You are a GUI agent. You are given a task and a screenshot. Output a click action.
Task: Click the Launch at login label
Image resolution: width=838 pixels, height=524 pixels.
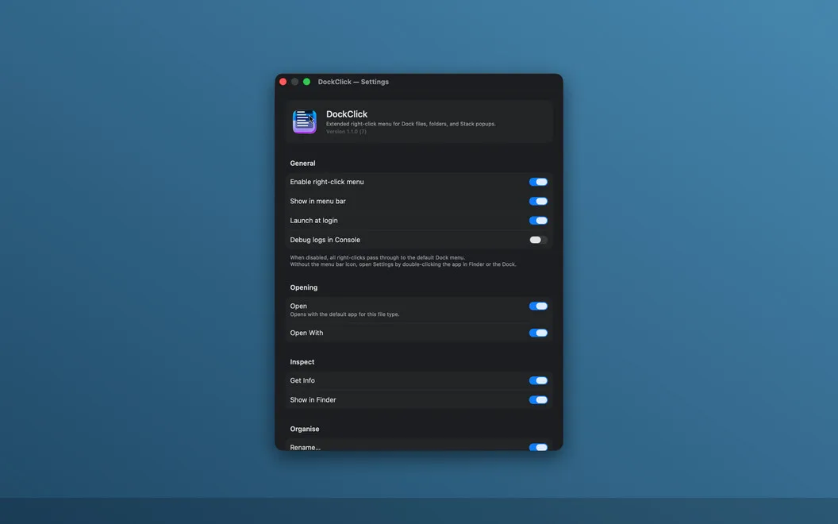pyautogui.click(x=313, y=220)
